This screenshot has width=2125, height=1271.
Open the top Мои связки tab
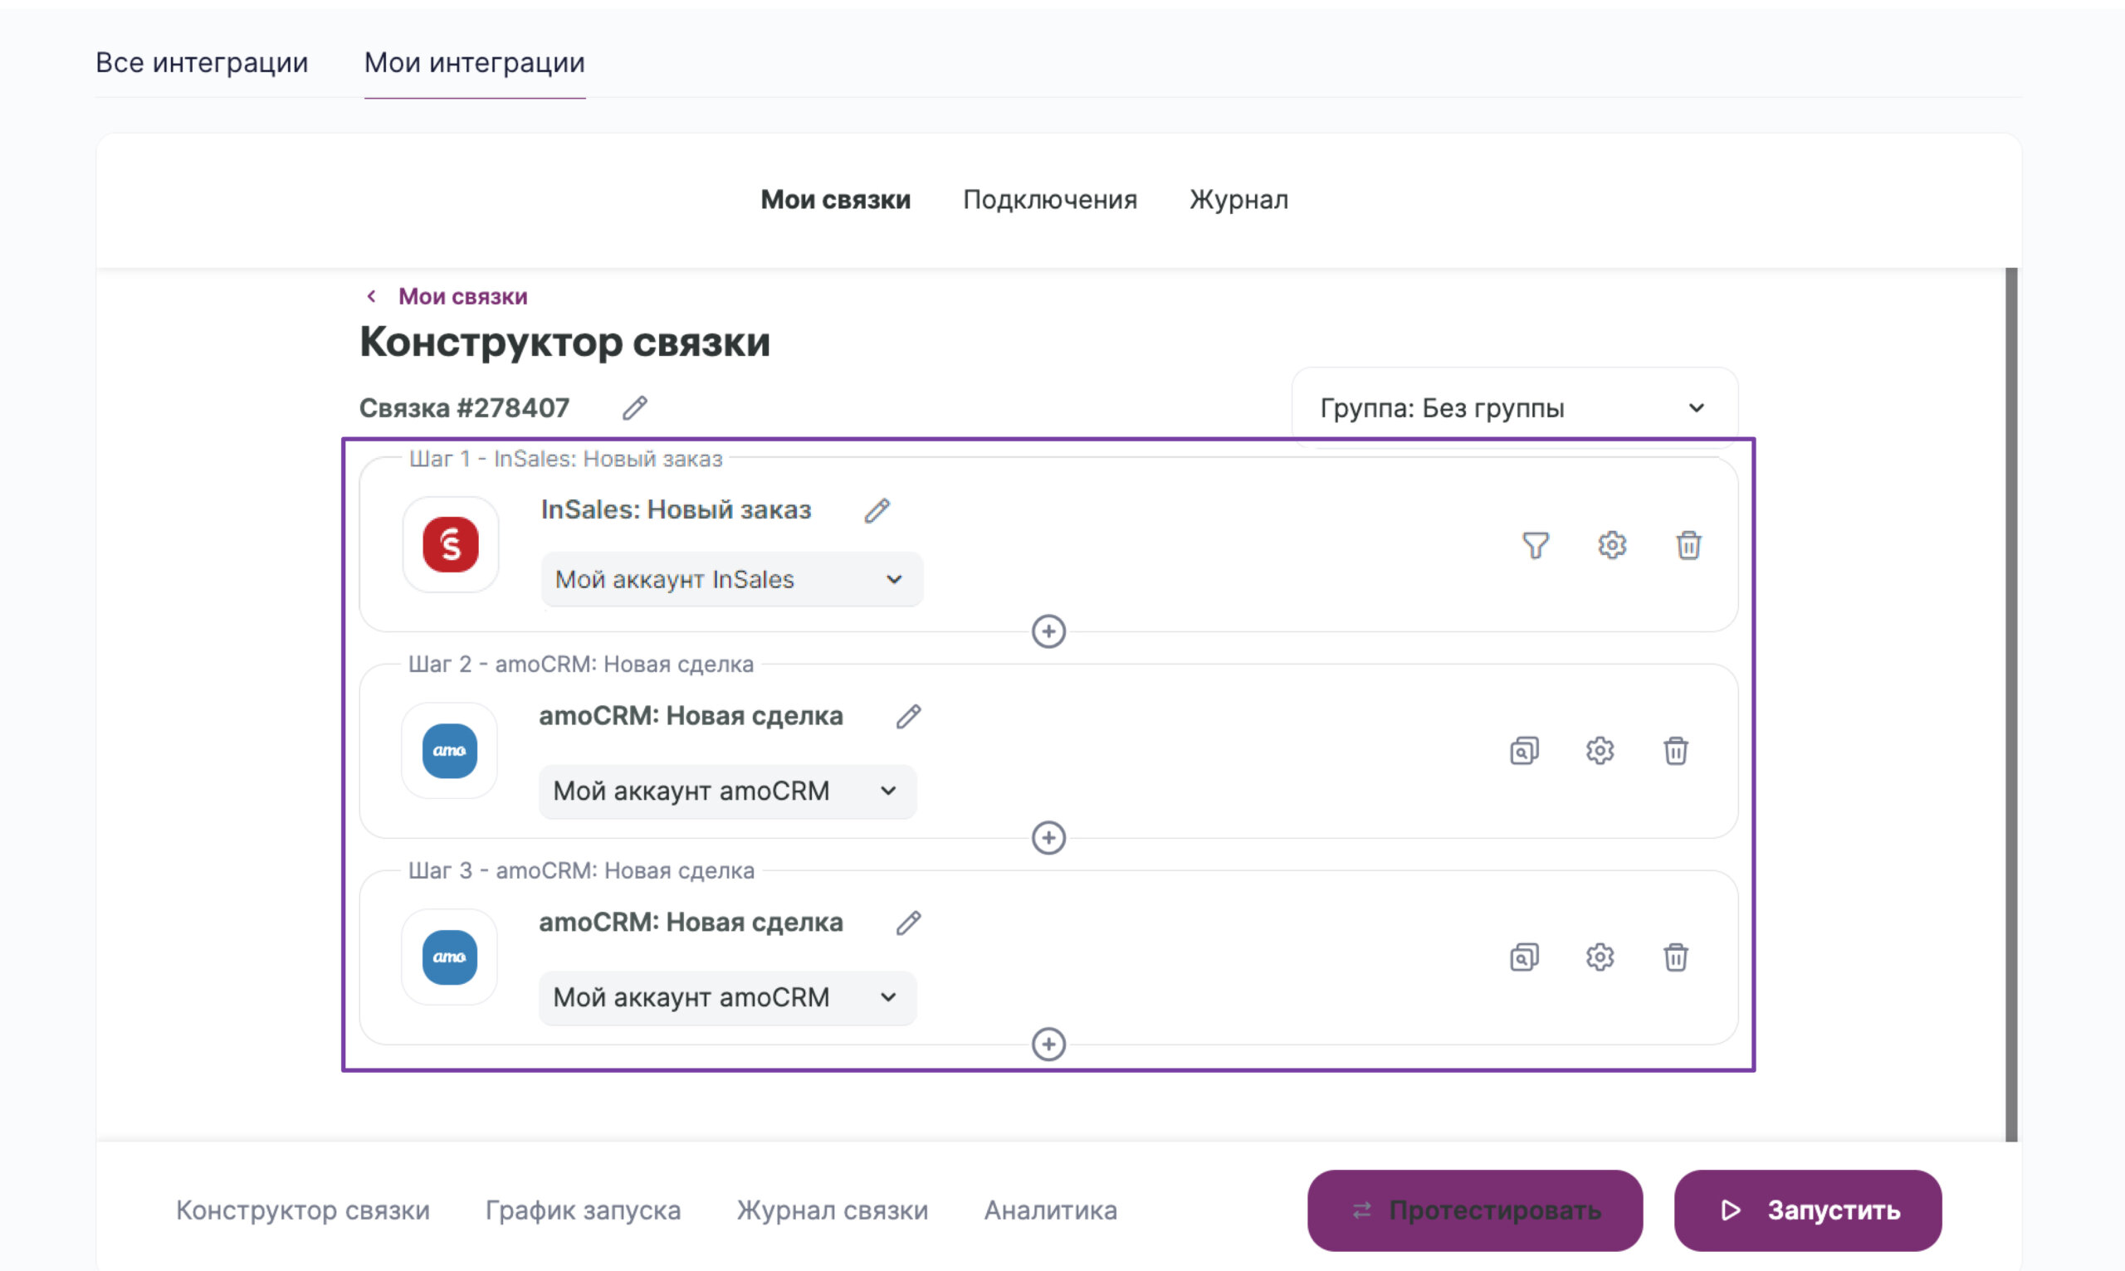click(835, 200)
